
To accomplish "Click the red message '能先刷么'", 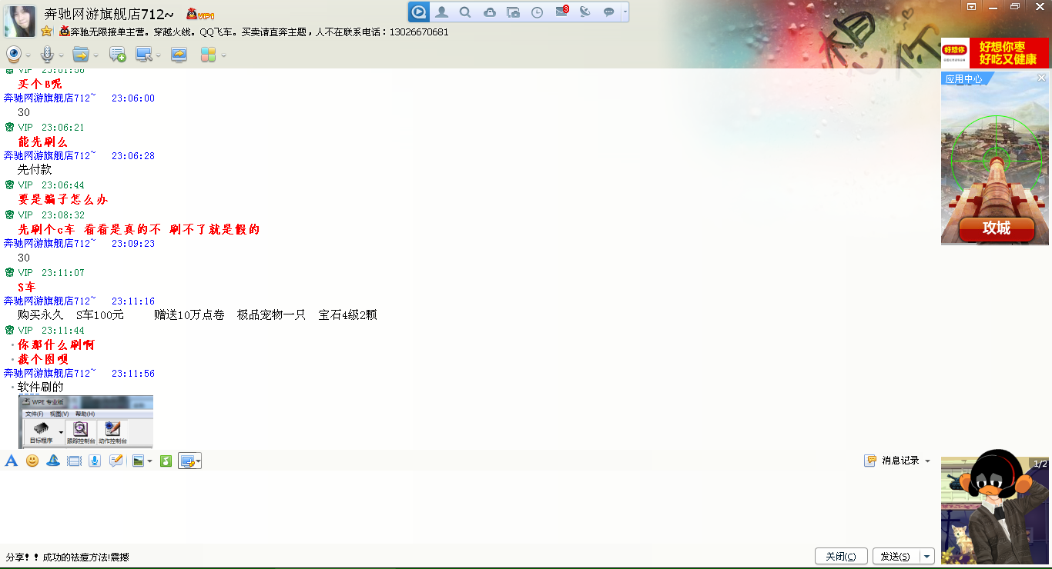I will [43, 141].
